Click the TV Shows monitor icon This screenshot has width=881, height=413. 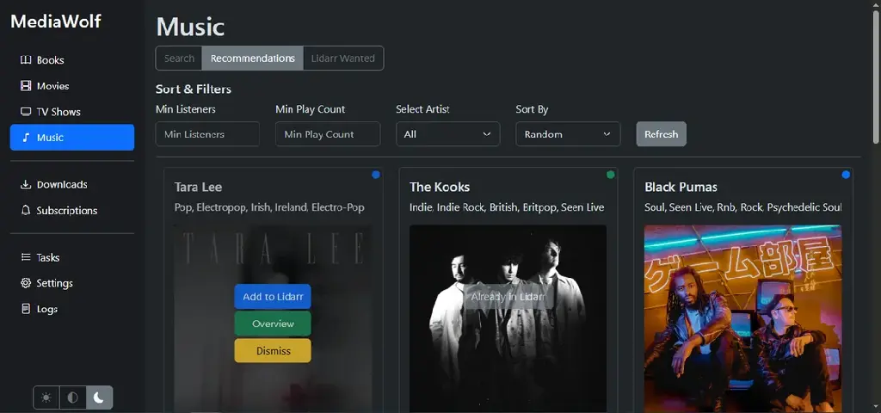[26, 112]
